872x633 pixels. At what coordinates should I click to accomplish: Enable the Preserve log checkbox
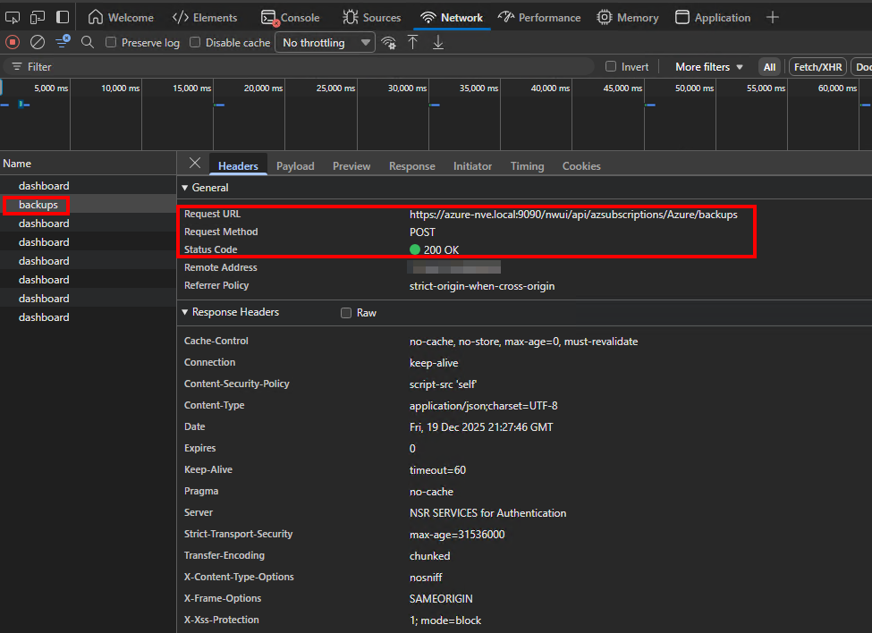111,42
